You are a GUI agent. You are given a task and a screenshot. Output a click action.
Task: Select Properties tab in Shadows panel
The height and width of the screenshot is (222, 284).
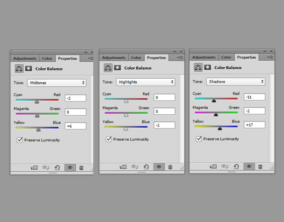(x=247, y=57)
